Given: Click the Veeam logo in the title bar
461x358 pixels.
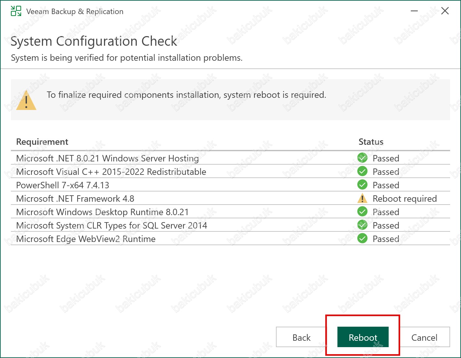Looking at the screenshot, I should 16,11.
